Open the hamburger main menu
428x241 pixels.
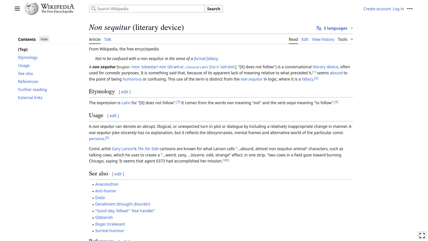[x=17, y=9]
